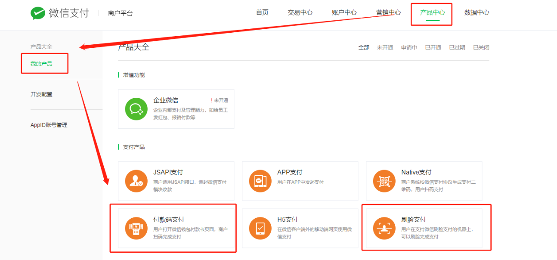Click the H5支付 mobile checkmark icon
557x260 pixels.
point(260,228)
